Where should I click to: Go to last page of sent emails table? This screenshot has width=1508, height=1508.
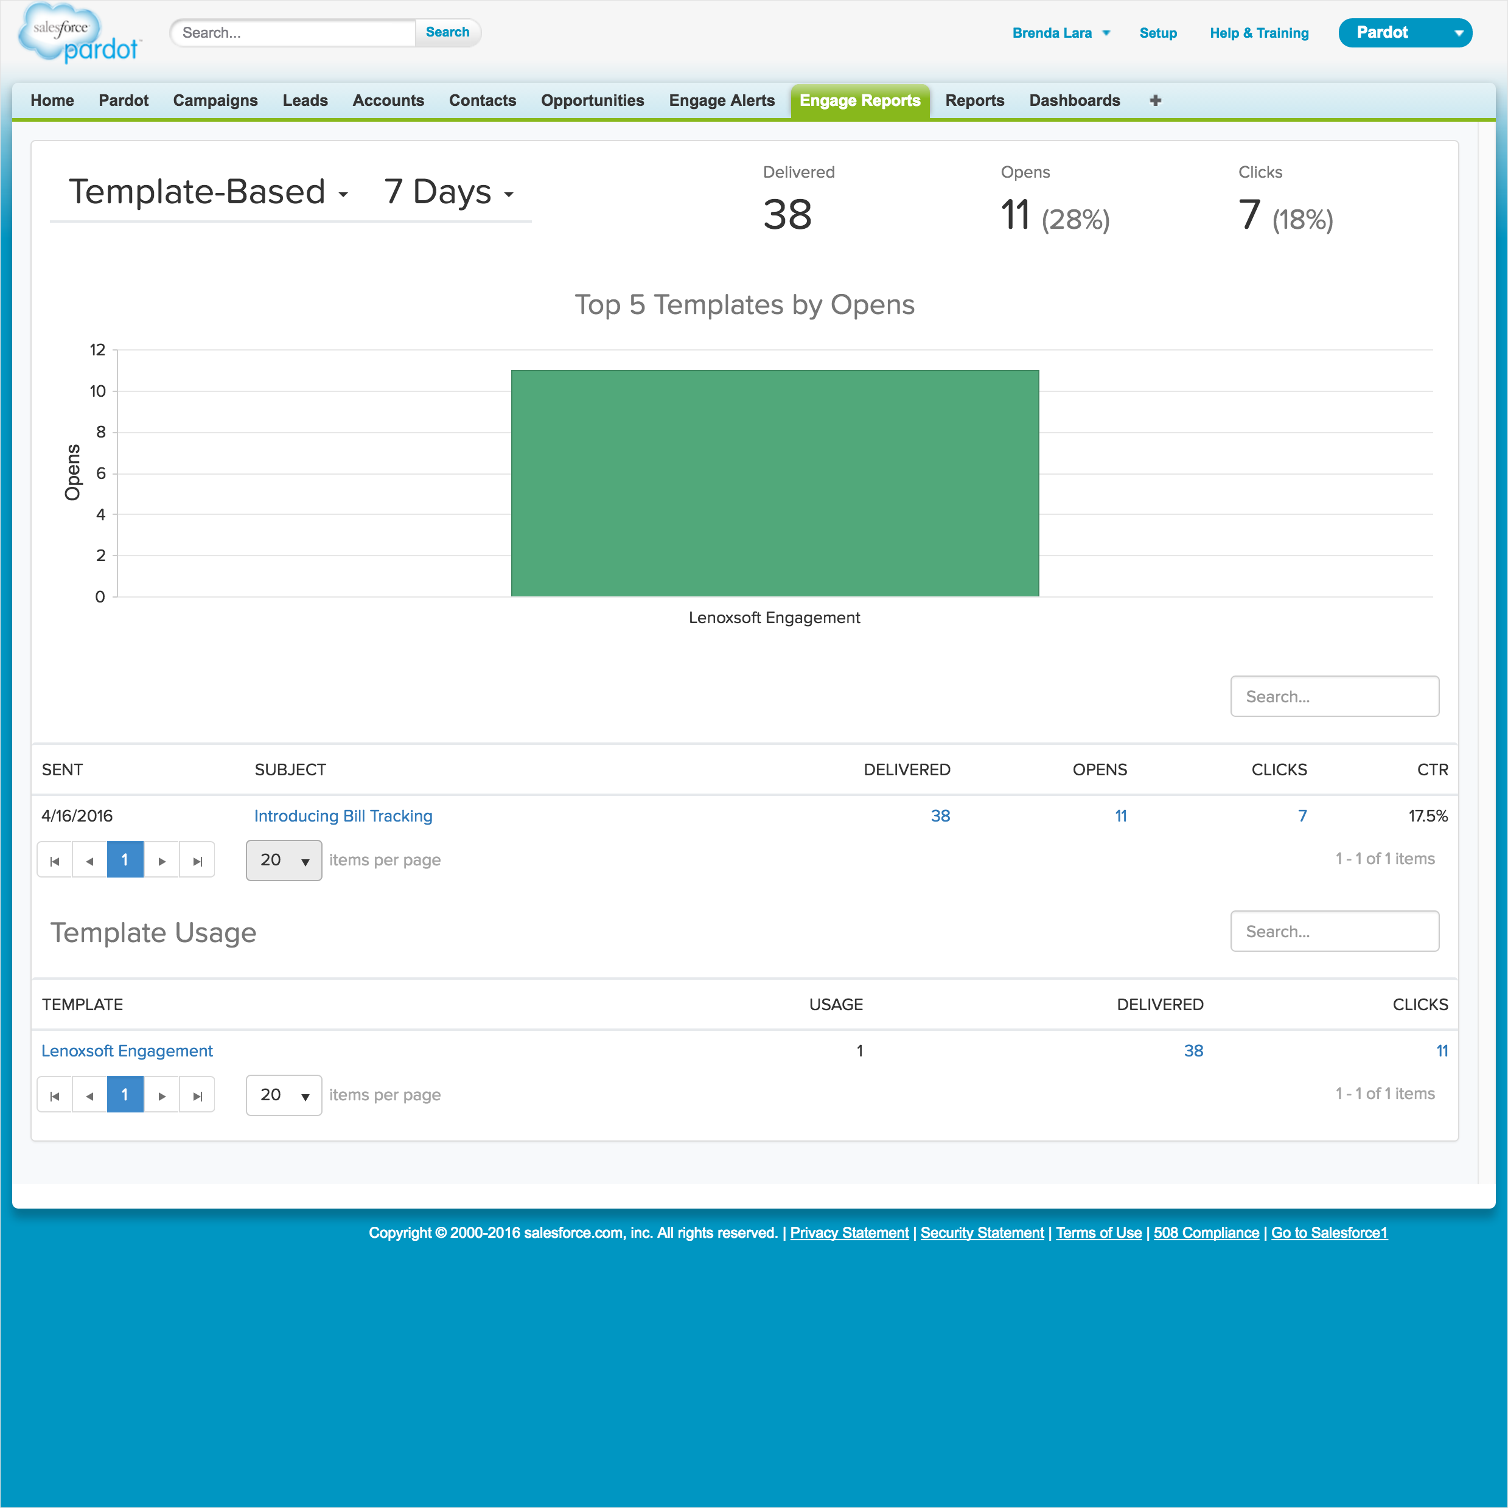click(197, 859)
